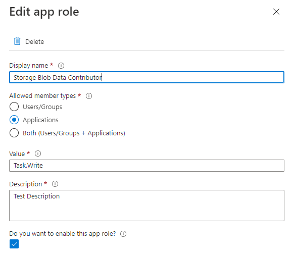
Task: Open the Display name info tooltip icon
Action: [x=61, y=66]
